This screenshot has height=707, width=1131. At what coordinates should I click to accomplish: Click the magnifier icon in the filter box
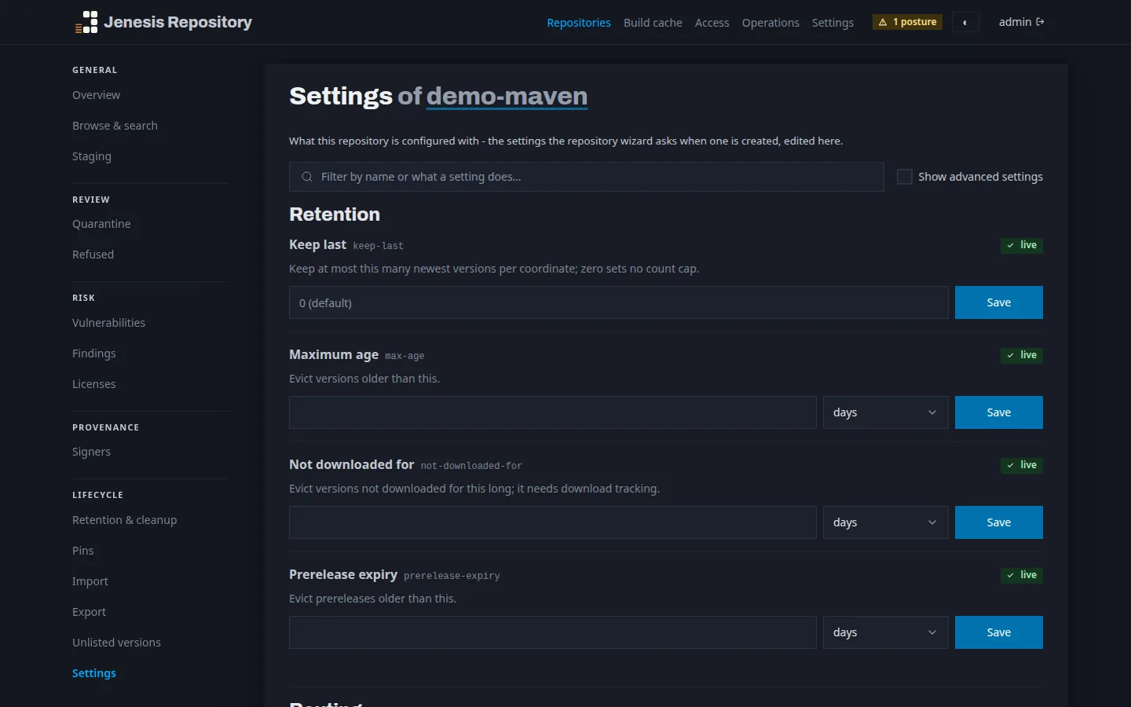click(307, 177)
